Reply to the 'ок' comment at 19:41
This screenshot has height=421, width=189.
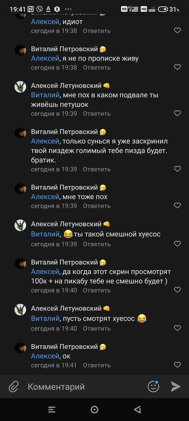point(97,365)
